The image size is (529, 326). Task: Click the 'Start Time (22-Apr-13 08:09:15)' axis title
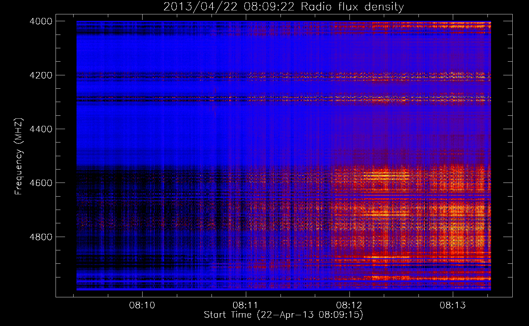pos(283,315)
